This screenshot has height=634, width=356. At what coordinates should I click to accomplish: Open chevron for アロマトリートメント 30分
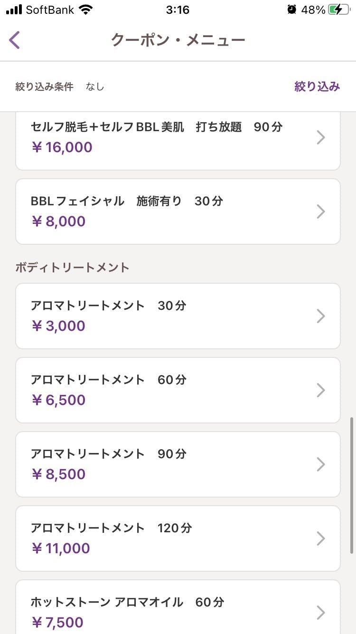321,316
